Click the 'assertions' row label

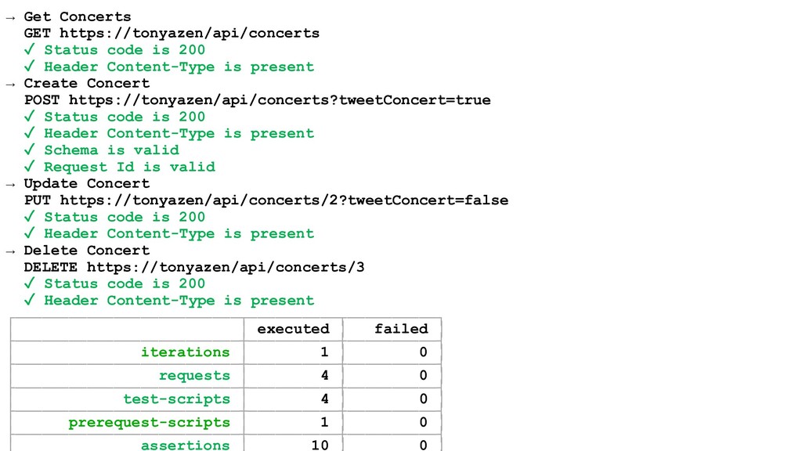tap(186, 445)
